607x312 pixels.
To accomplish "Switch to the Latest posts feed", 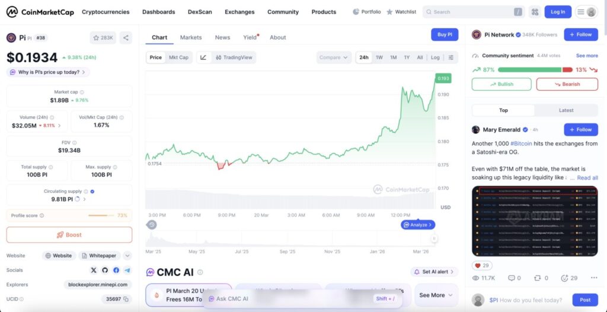I will pos(566,110).
